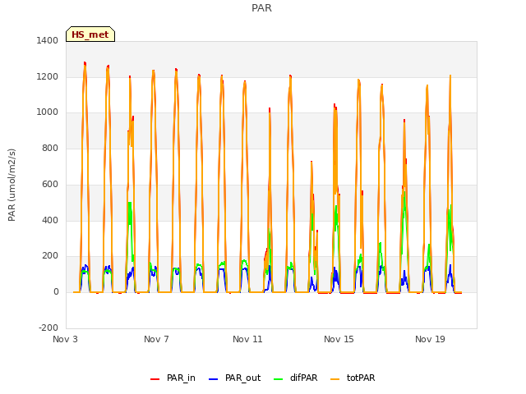Toggle the totPAR legend entry
The width and height of the screenshot is (526, 394).
[x=353, y=378]
